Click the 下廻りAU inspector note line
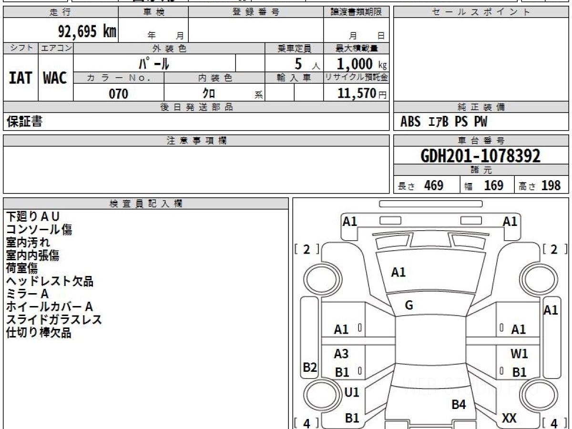Image resolution: width=572 pixels, height=429 pixels. 33,217
